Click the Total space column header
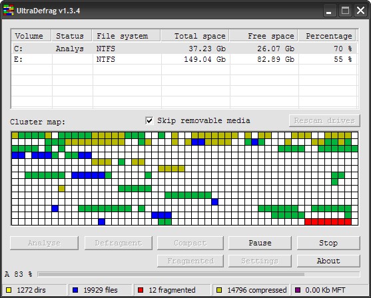The height and width of the screenshot is (298, 371). coord(195,36)
